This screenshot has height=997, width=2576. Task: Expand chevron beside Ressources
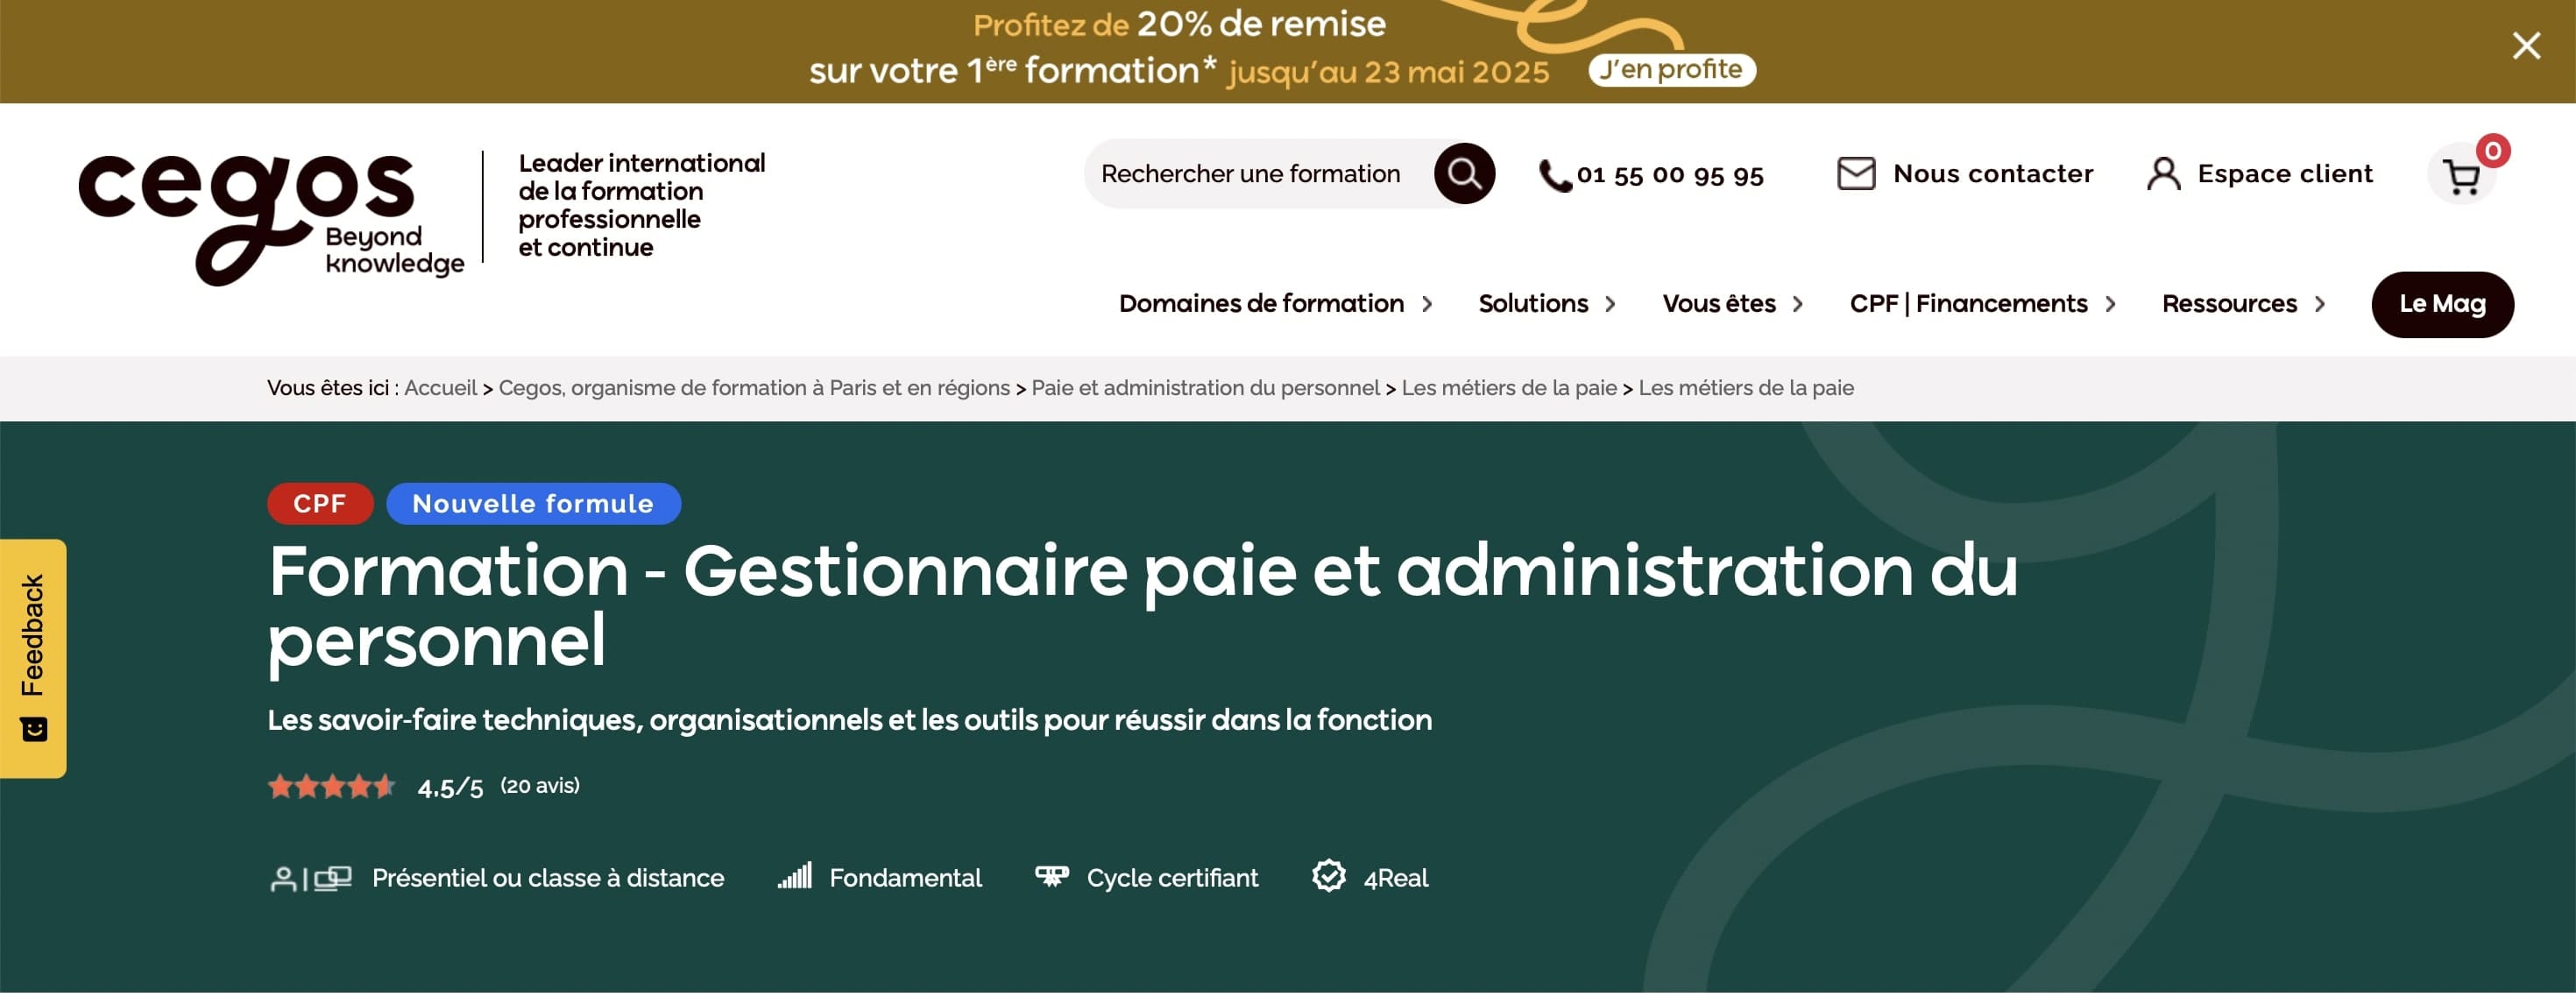(2319, 305)
